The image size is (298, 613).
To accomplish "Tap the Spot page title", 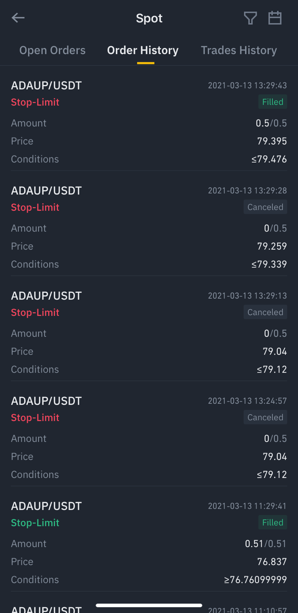I will (x=149, y=18).
